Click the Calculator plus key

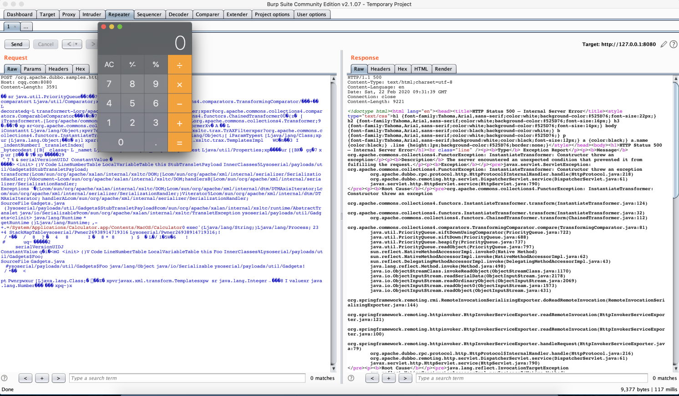180,123
